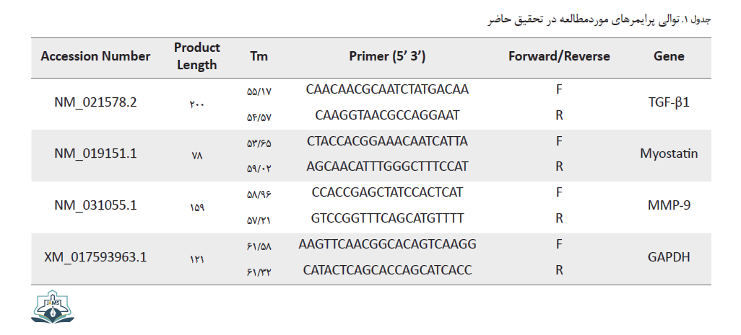Select the Primer (5' 3') column header
Screen dimensions: 741x335
[388, 56]
